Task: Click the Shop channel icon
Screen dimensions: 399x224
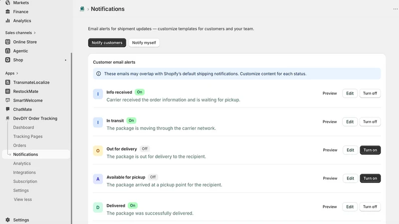Action: (7, 60)
